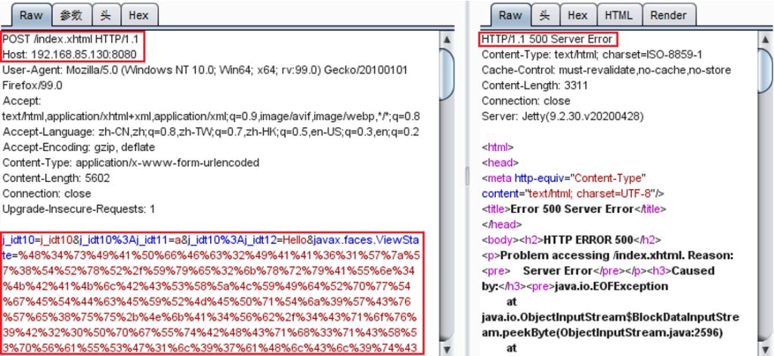Click the request panel scrollbar thumb
Image resolution: width=774 pixels, height=356 pixels.
tap(447, 76)
